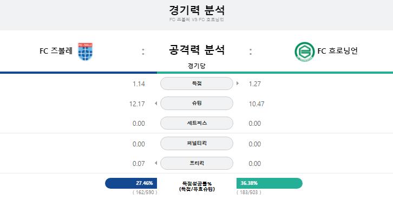
Task: Select the 슈팅 stat button
Action: pos(196,104)
